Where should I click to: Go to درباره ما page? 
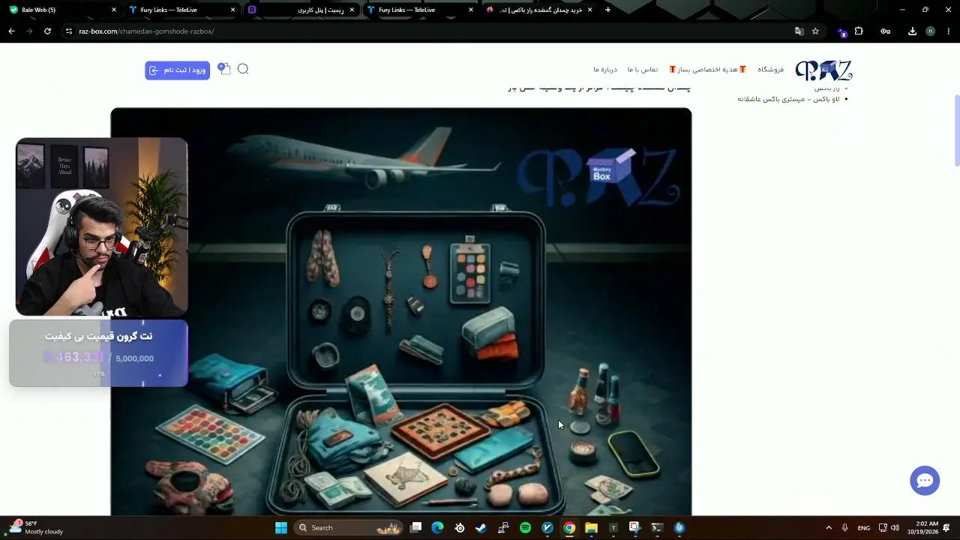click(x=605, y=70)
